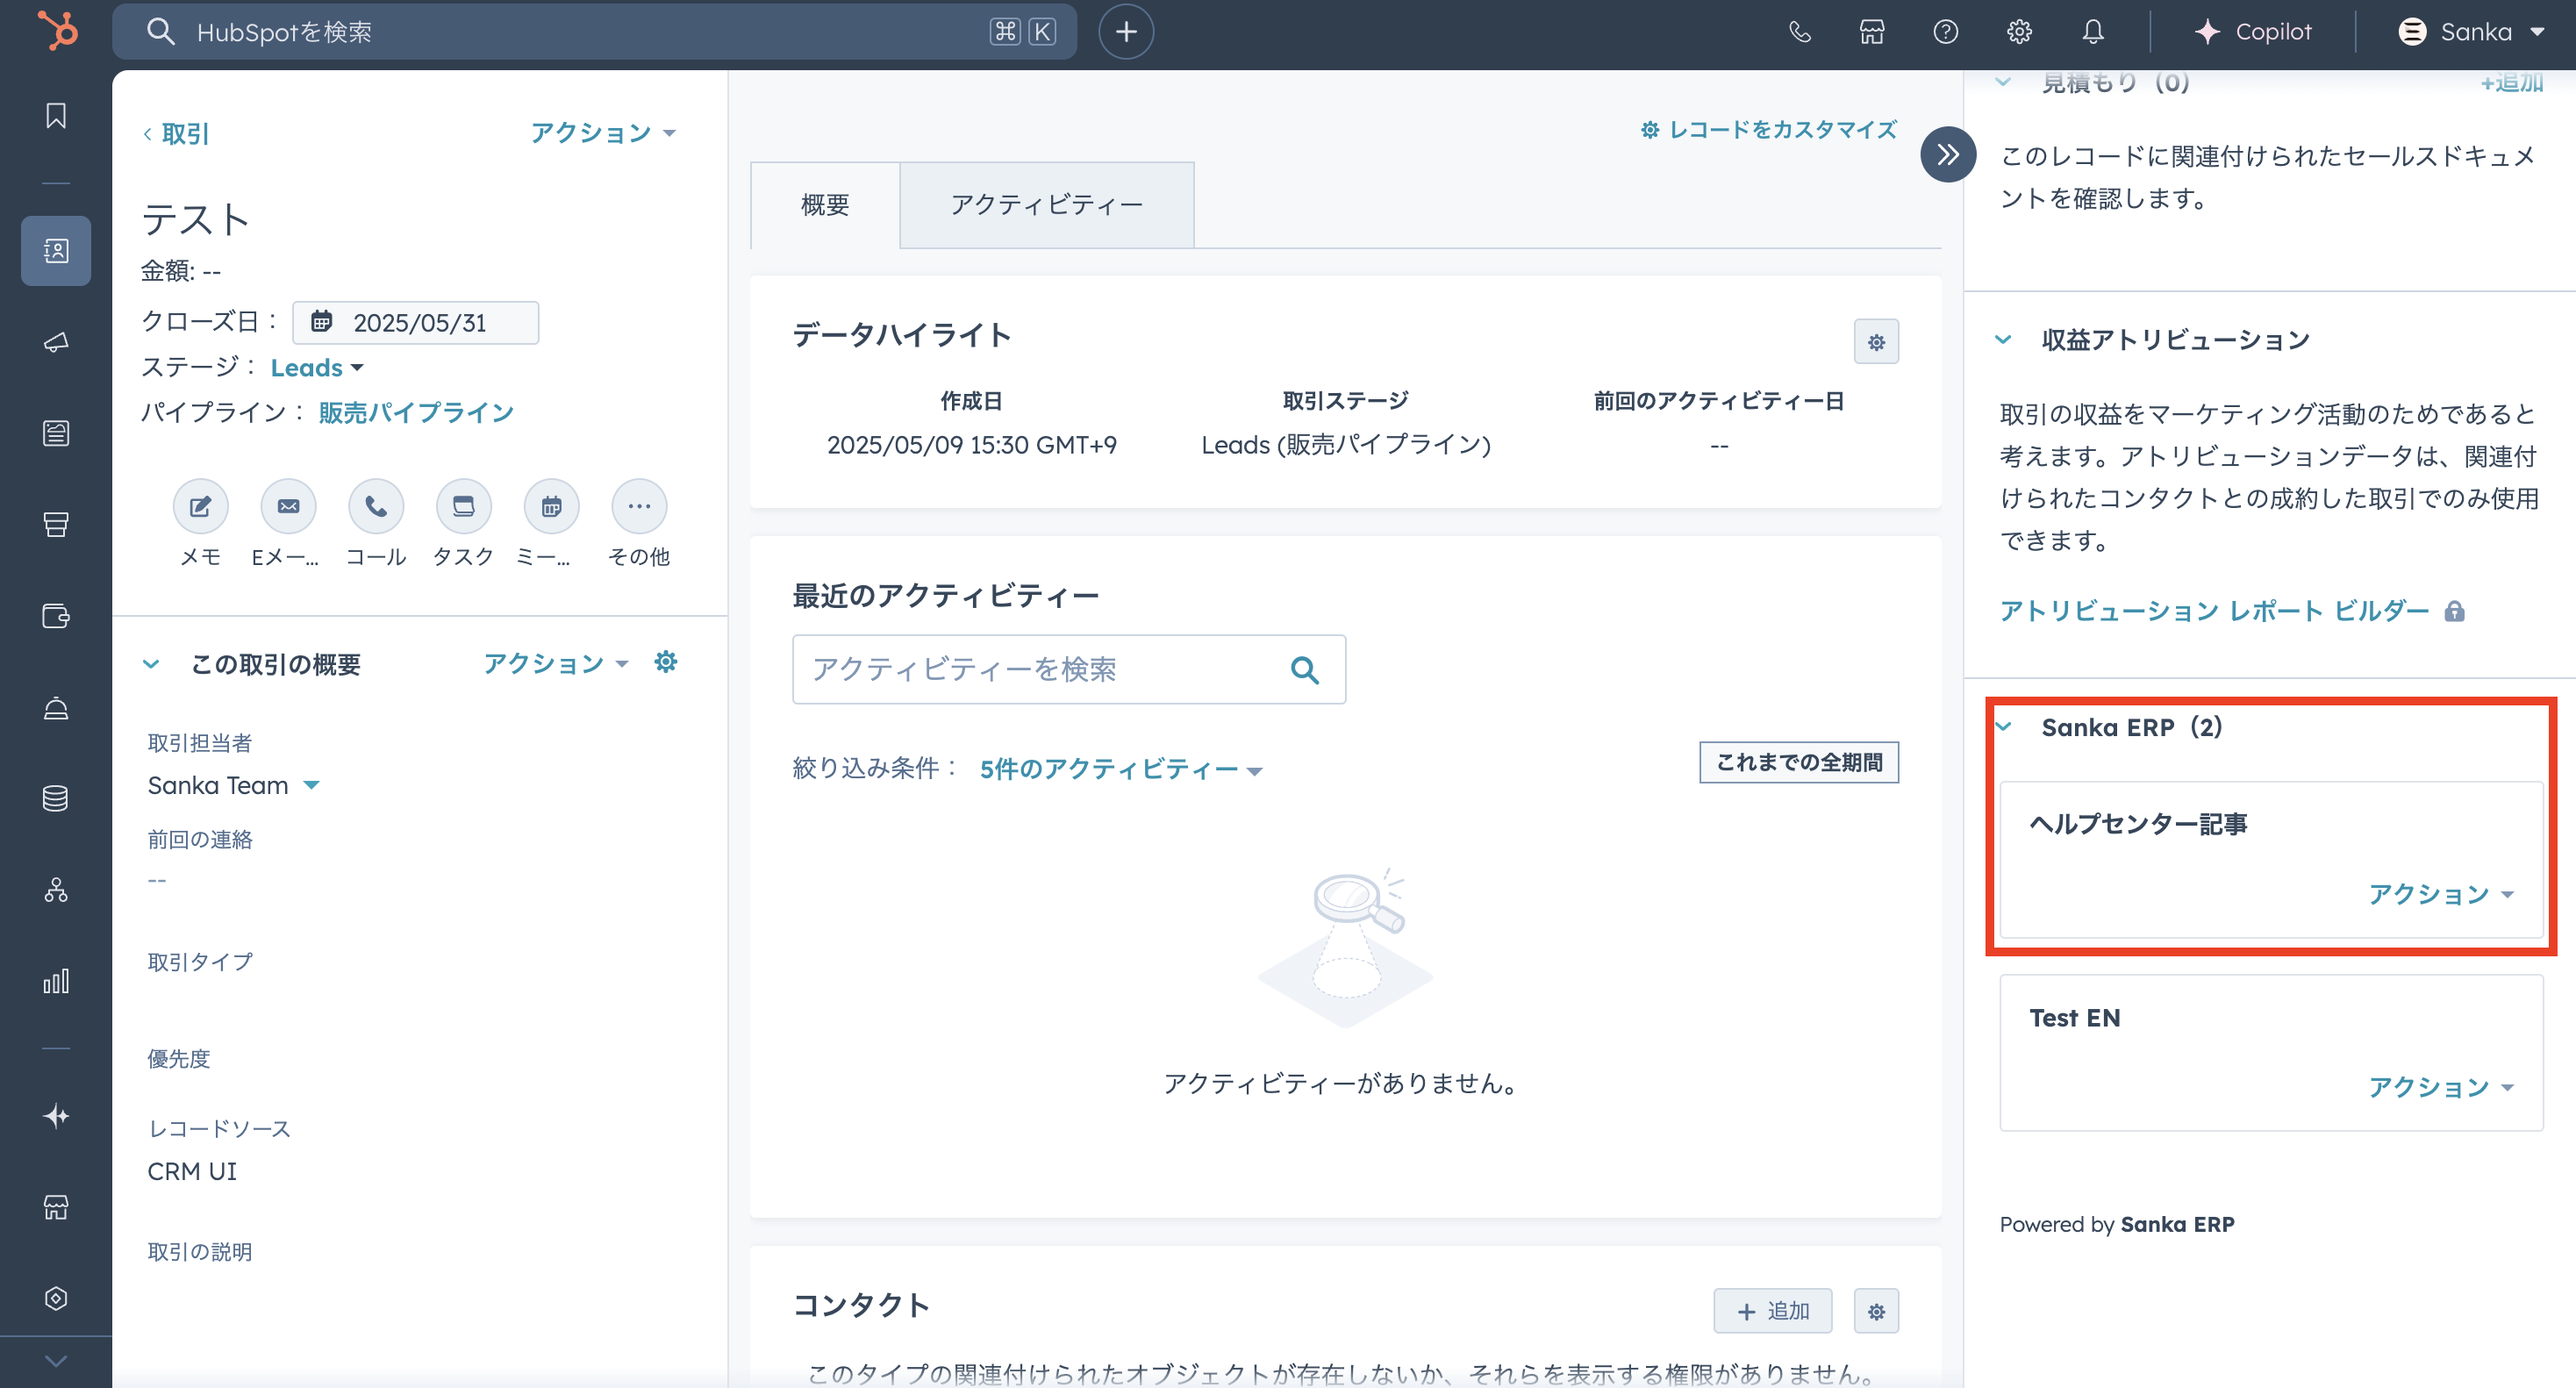The height and width of the screenshot is (1388, 2576).
Task: Click the コンタクト 追加 button
Action: (1772, 1311)
